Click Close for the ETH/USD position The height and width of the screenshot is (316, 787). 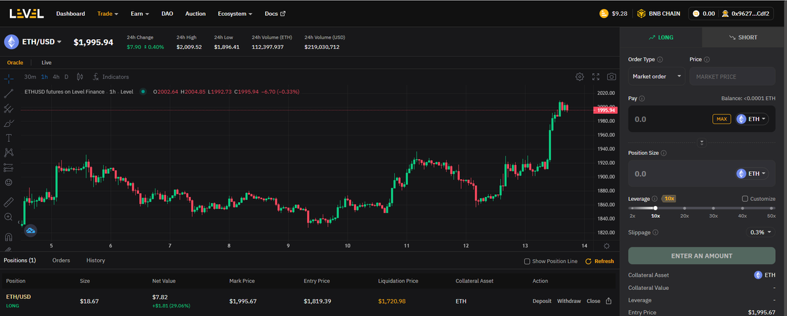click(593, 301)
